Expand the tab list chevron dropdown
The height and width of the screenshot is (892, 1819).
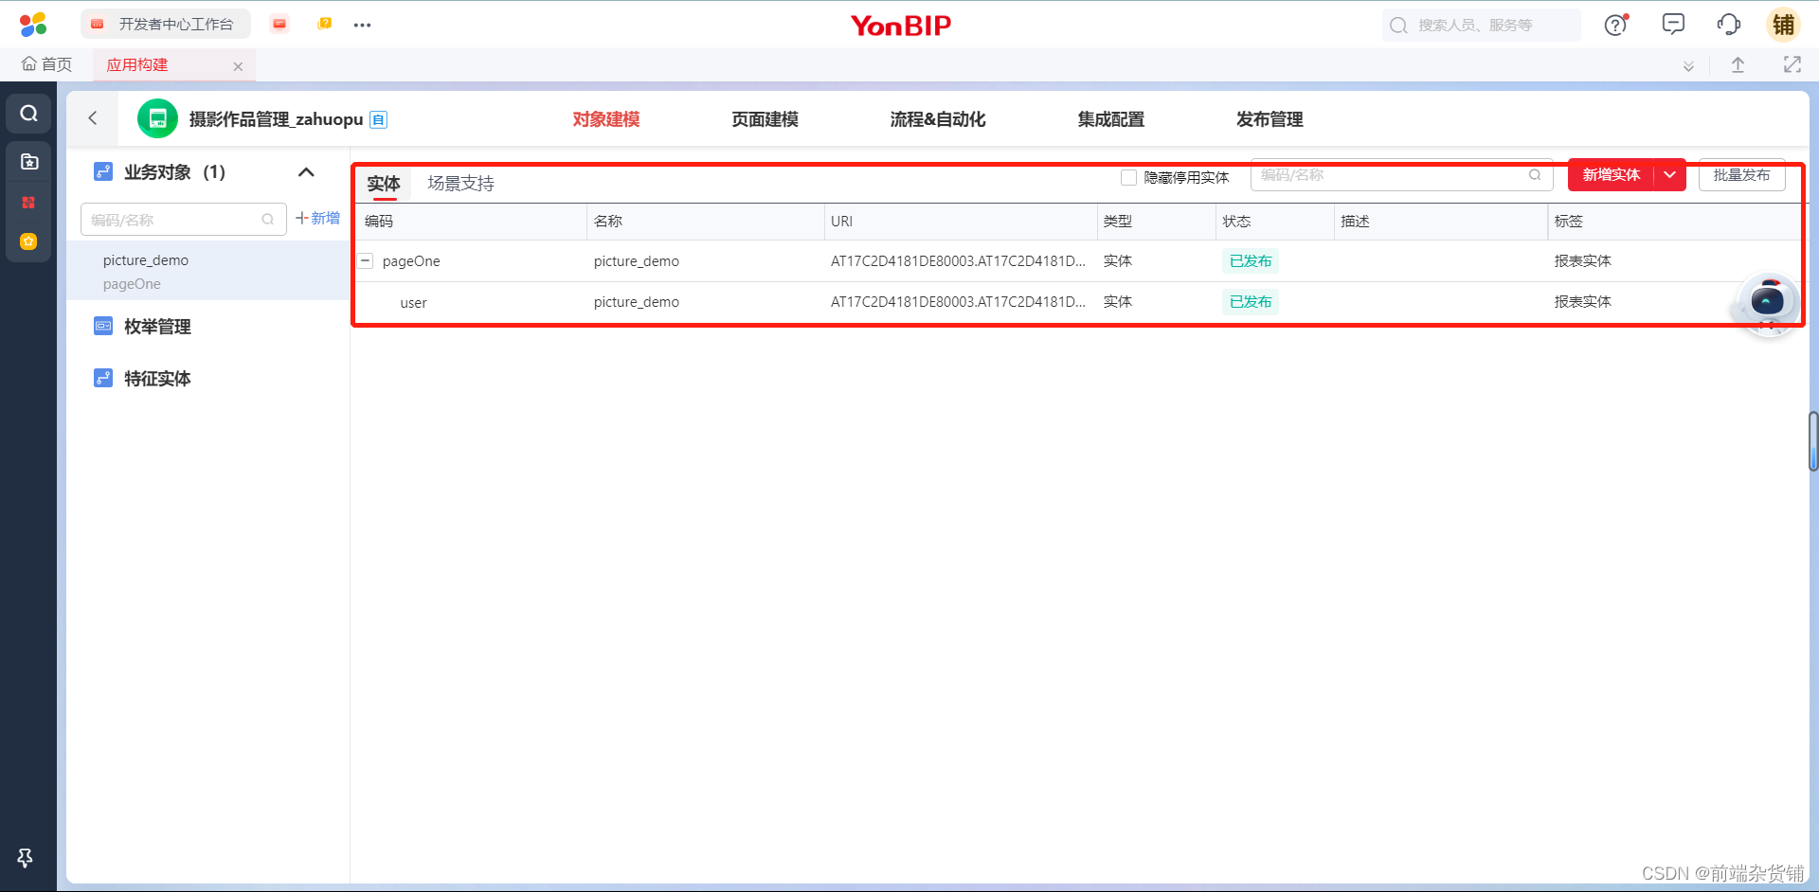click(1688, 65)
